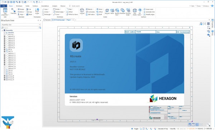Open the File menu
215x130 pixels.
point(4,6)
